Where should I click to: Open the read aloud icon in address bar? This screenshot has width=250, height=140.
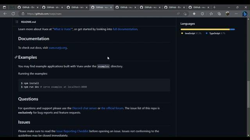tap(178, 14)
